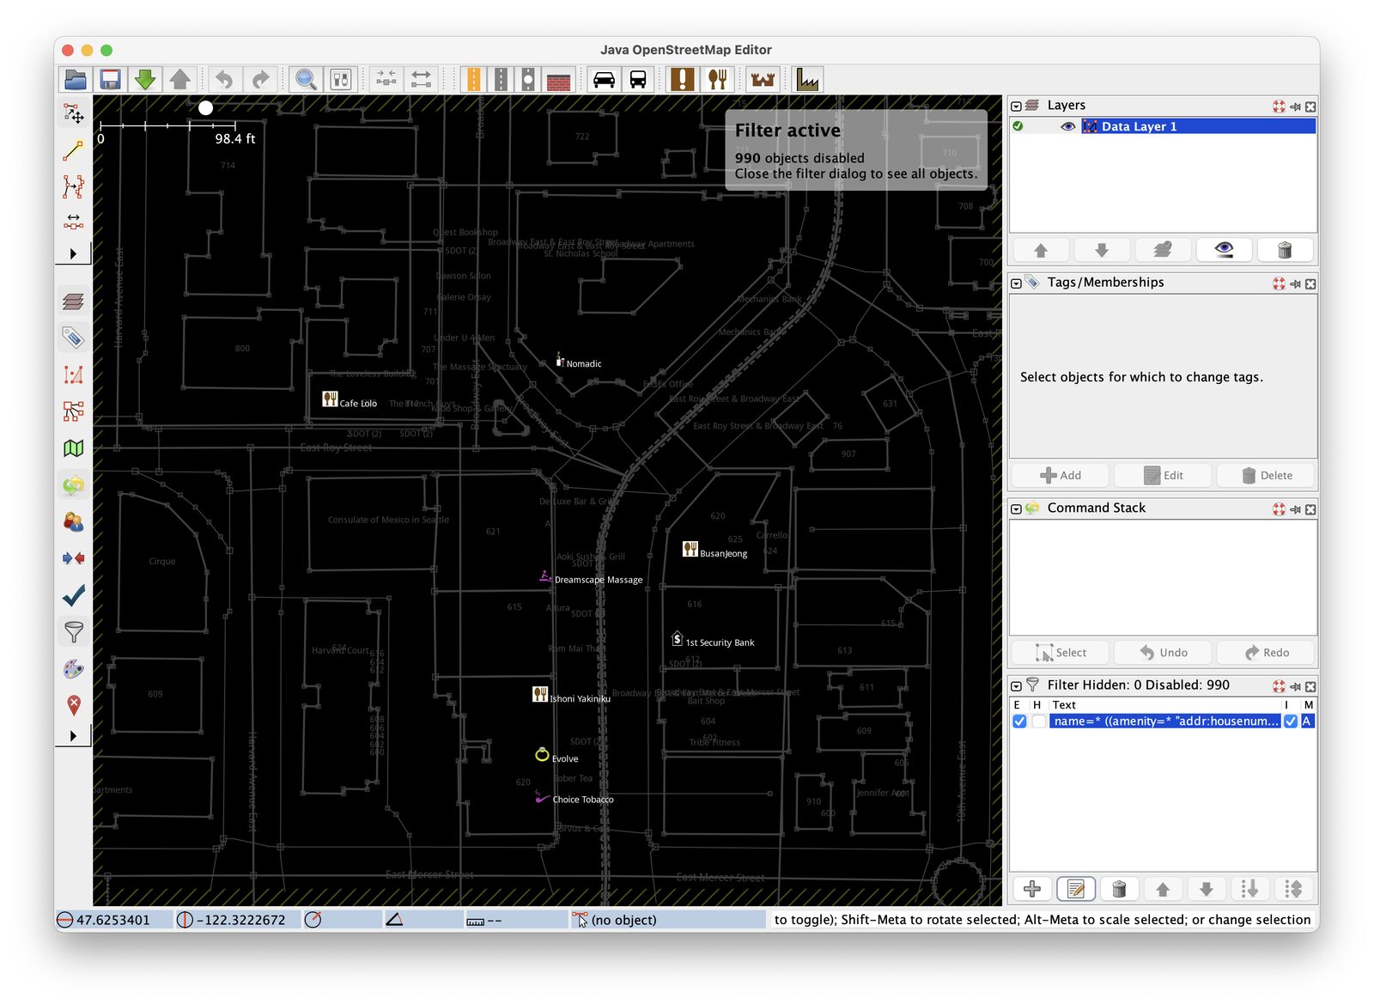Delete layer with trash in Layers panel
Image resolution: width=1374 pixels, height=1004 pixels.
[x=1285, y=250]
